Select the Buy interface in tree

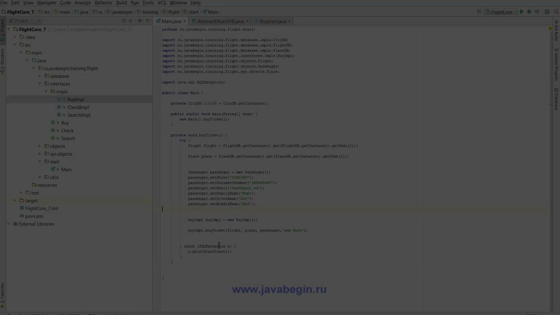65,123
